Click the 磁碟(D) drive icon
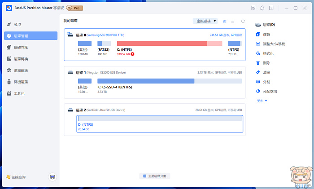314x189 pixels. [258, 25]
